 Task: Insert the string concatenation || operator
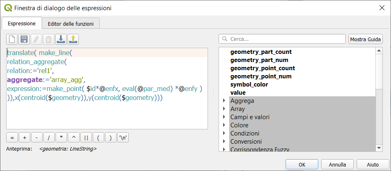coord(86,138)
